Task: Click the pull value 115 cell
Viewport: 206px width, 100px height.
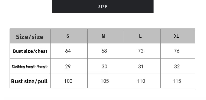Action: point(178,81)
